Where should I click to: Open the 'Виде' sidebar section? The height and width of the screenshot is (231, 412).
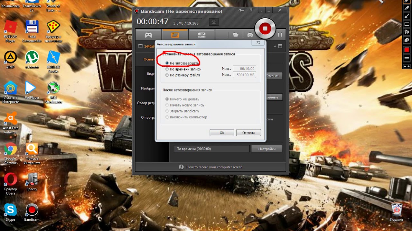click(x=151, y=74)
